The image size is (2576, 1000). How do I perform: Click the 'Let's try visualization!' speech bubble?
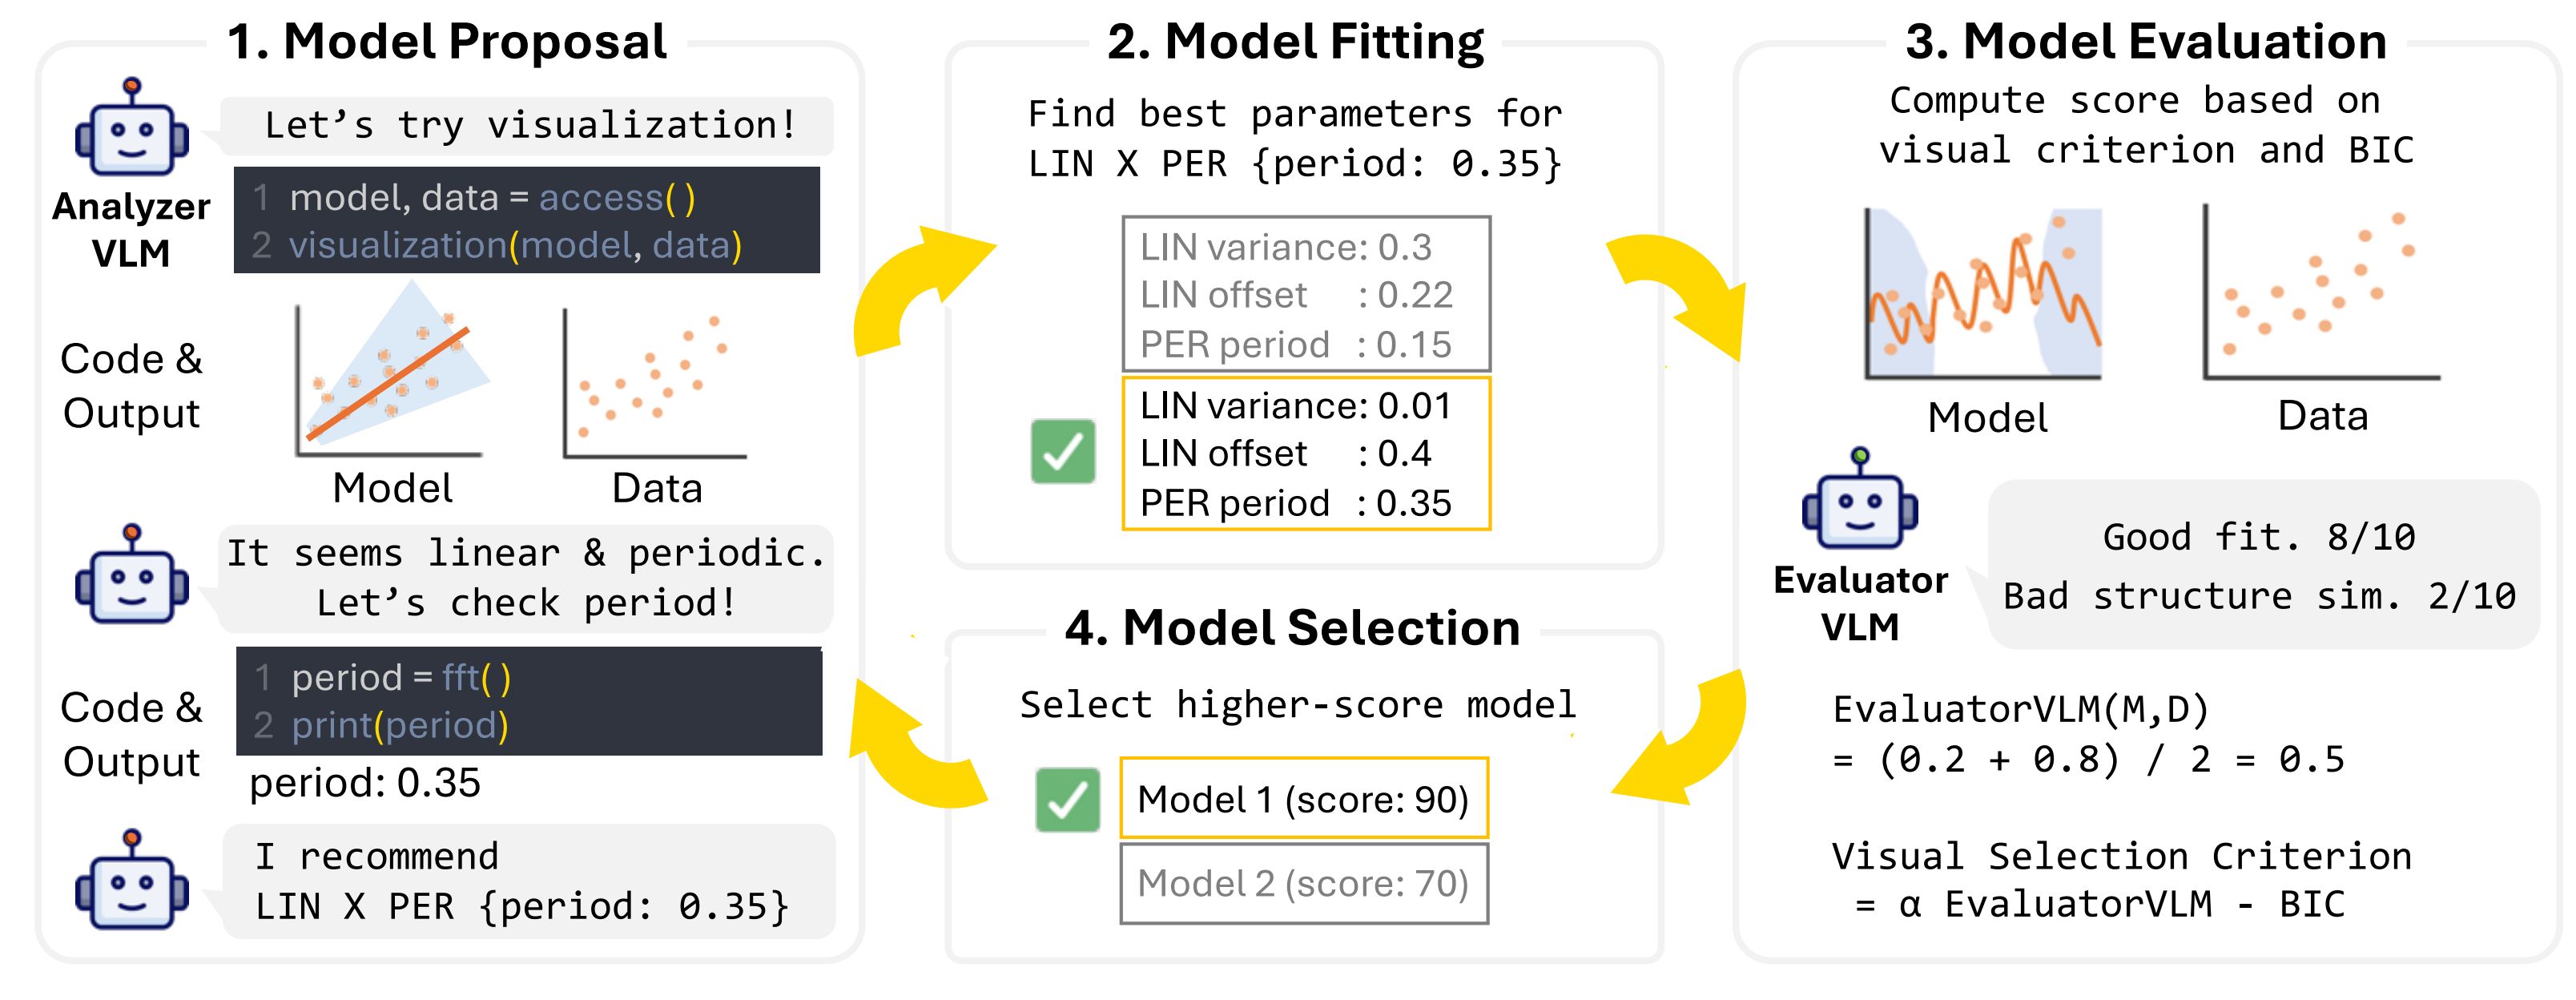[x=528, y=126]
